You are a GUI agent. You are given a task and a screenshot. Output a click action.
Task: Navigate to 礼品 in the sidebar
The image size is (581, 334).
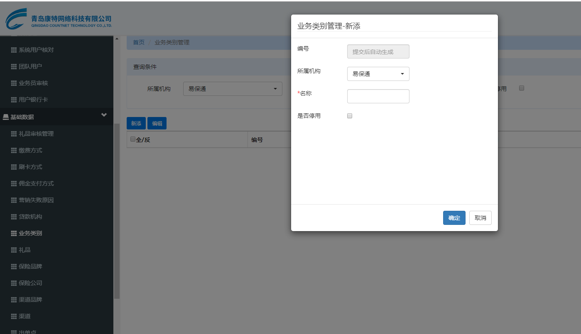click(25, 250)
